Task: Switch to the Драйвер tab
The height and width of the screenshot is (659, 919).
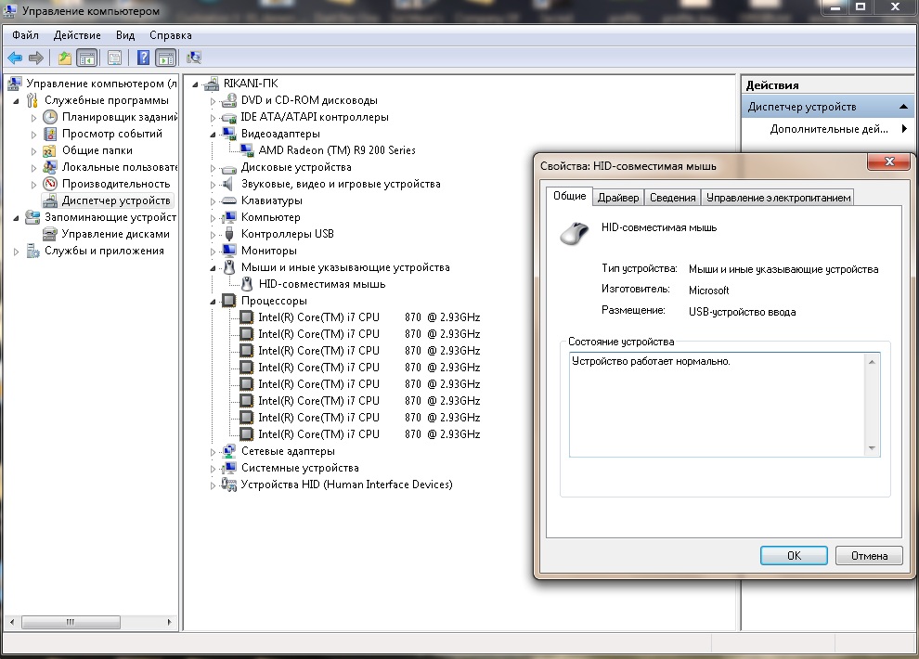Action: tap(617, 198)
